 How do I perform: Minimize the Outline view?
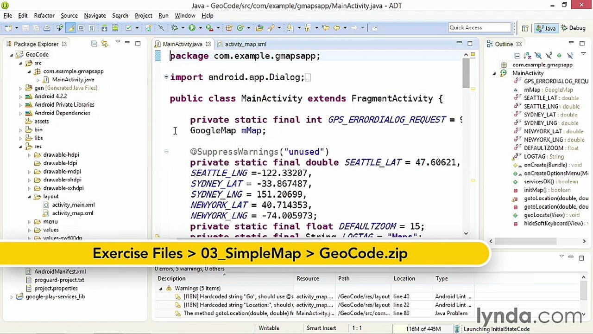[571, 42]
